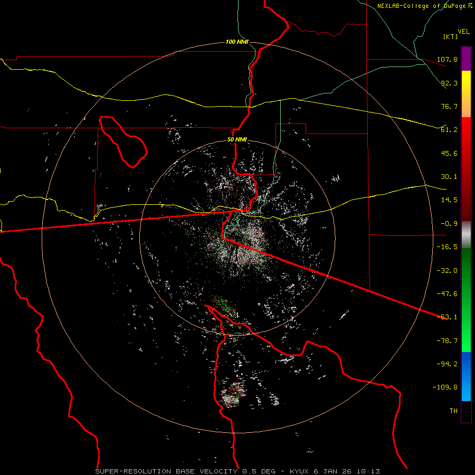Viewport: 475px width, 475px height.
Task: Click the -16.5 velocity scale value
Action: click(447, 247)
